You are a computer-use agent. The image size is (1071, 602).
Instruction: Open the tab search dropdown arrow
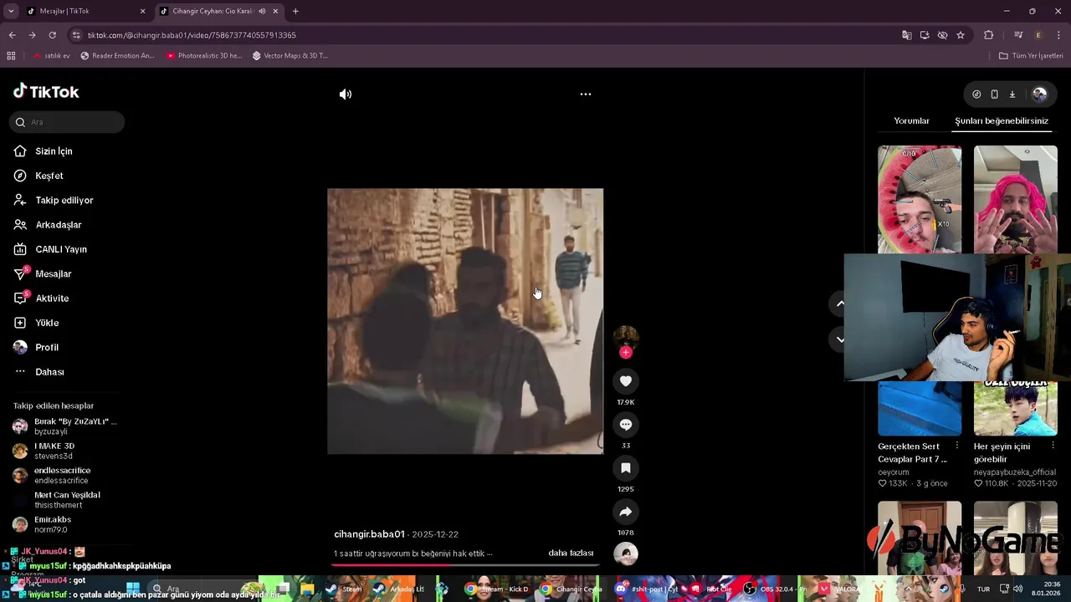click(x=11, y=11)
